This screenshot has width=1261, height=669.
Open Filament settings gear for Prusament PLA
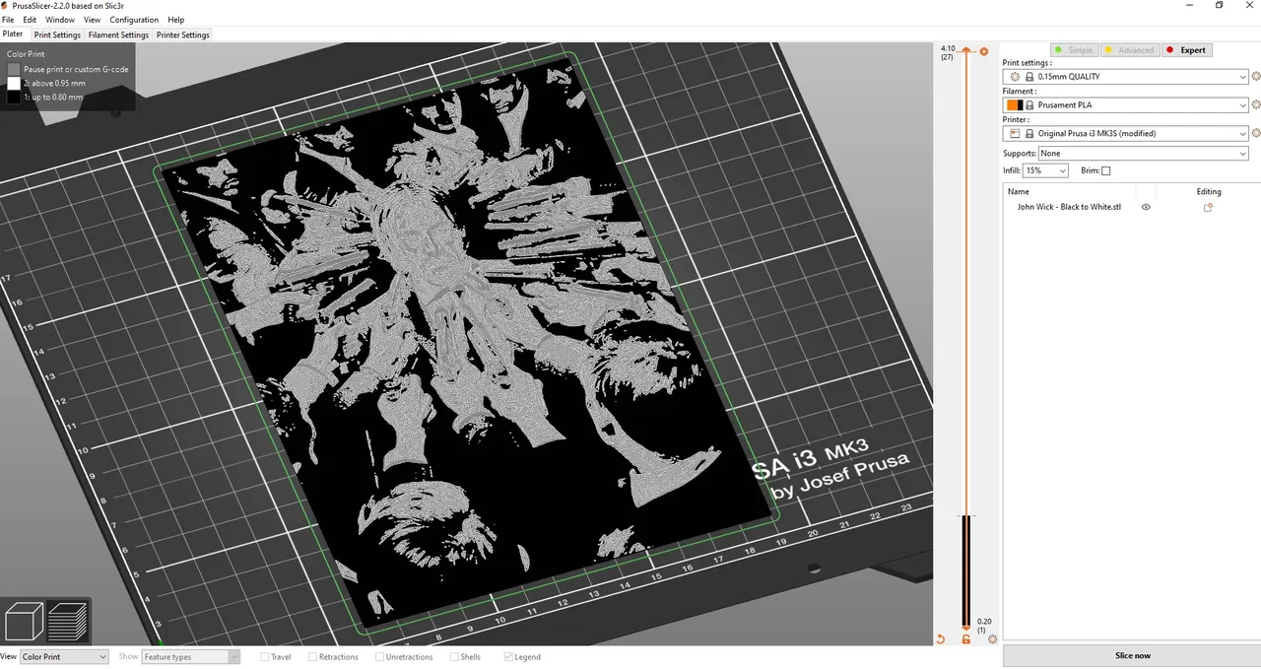click(1255, 104)
